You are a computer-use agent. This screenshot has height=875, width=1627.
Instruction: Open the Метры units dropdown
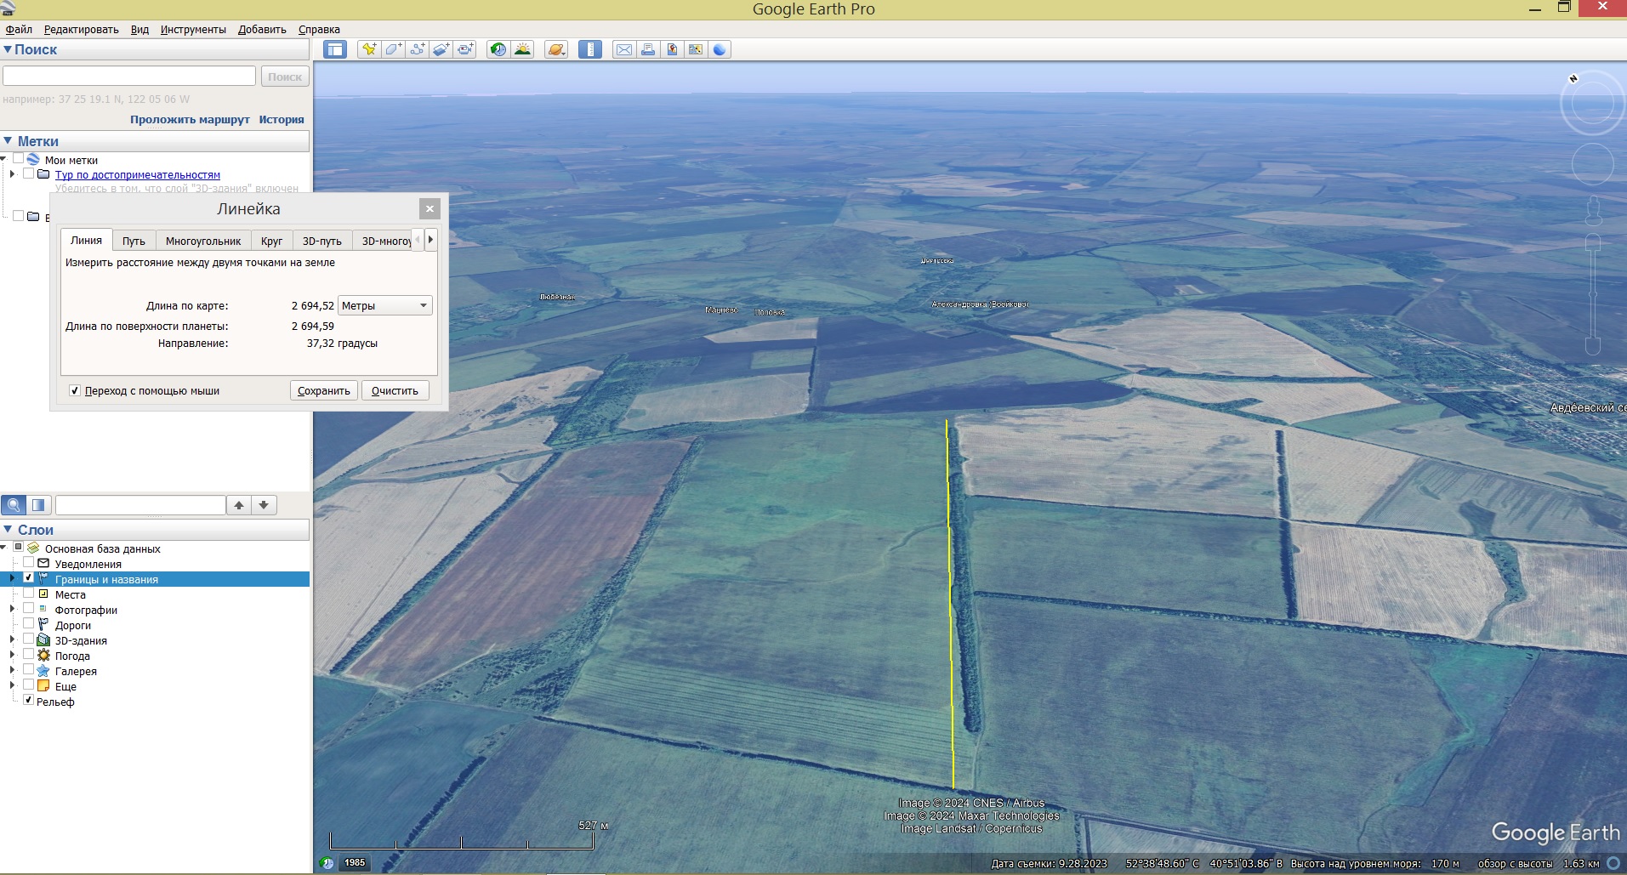pyautogui.click(x=384, y=306)
